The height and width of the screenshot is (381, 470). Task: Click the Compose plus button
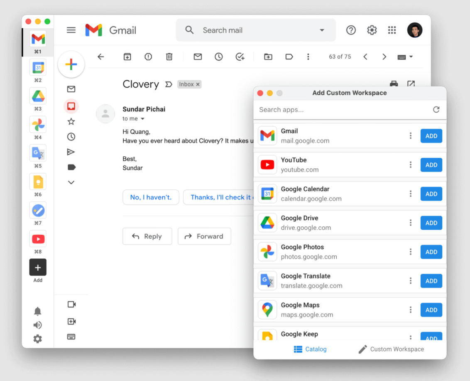click(71, 64)
